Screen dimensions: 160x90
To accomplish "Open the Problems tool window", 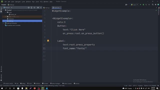I will pyautogui.click(x=37, y=83).
